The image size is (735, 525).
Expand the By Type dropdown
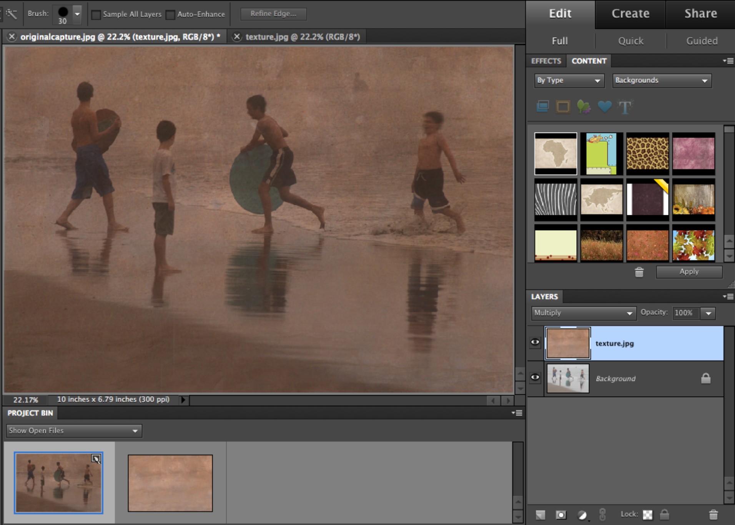point(569,80)
